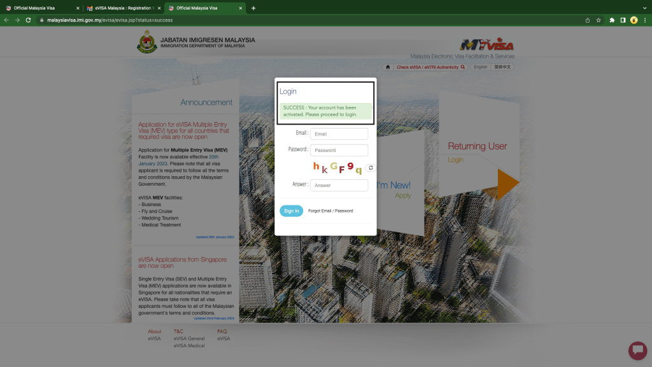Click the SUCCESS account activated message
The width and height of the screenshot is (652, 367).
click(325, 111)
